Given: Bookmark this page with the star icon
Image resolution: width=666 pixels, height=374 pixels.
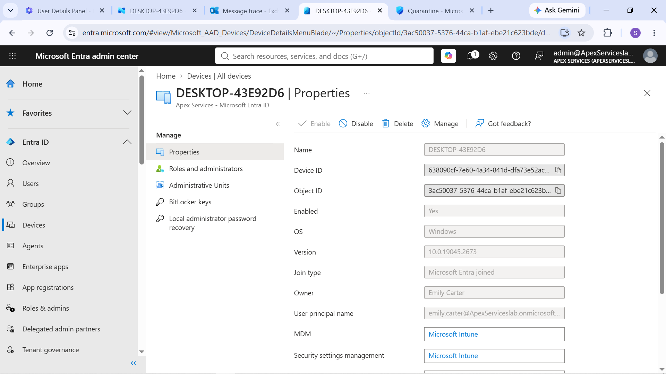Looking at the screenshot, I should 581,33.
